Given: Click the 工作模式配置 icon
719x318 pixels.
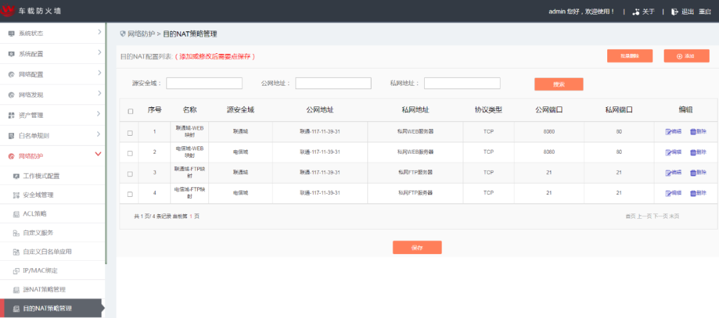Looking at the screenshot, I should pos(16,176).
